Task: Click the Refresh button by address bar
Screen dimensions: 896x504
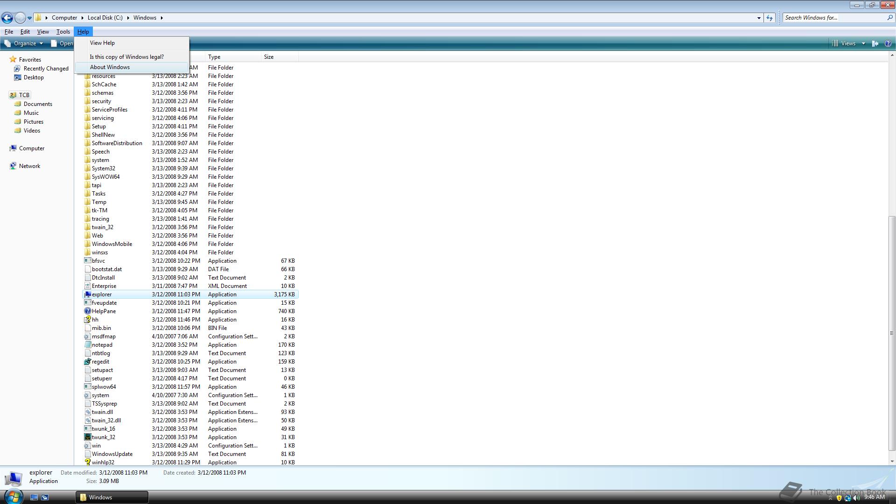Action: coord(770,18)
